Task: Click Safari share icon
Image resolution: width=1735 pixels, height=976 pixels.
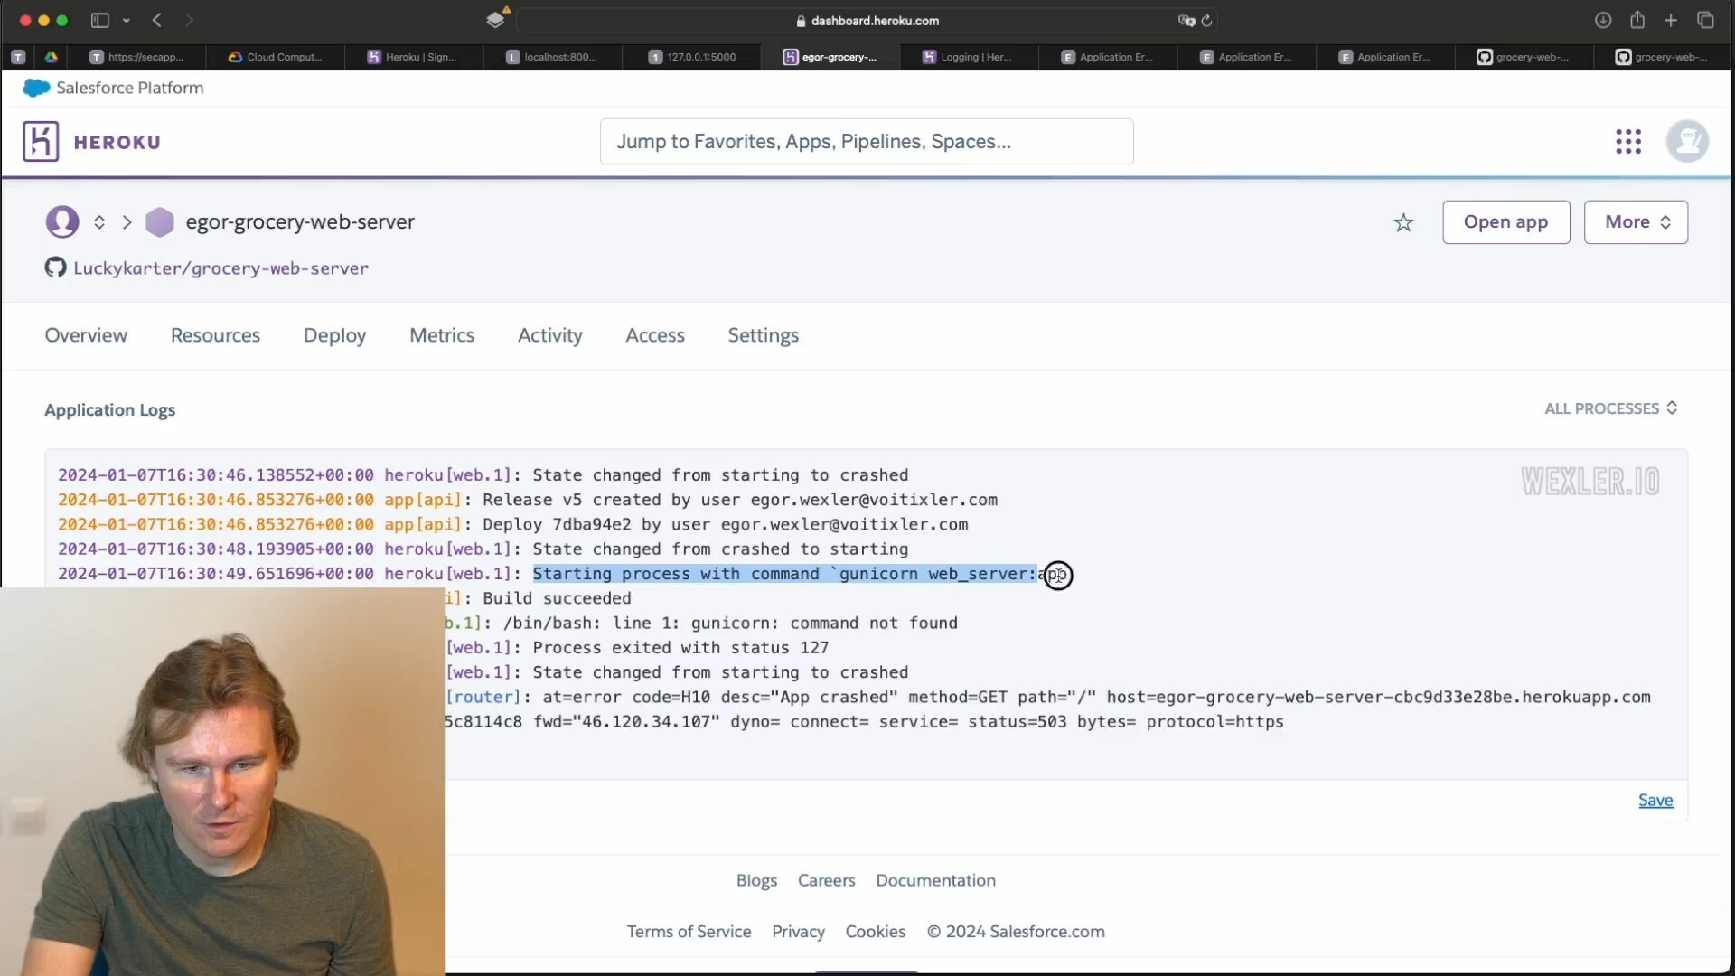Action: (x=1637, y=20)
